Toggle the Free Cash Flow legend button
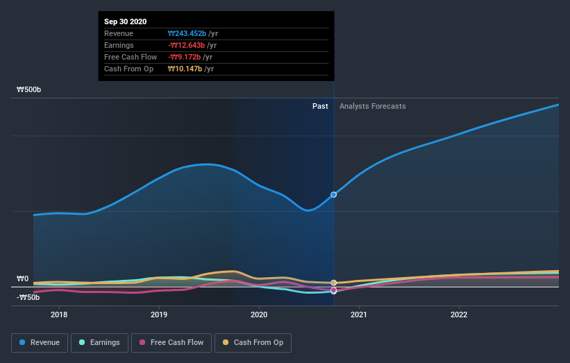Viewport: 570px width, 363px height. pyautogui.click(x=171, y=343)
